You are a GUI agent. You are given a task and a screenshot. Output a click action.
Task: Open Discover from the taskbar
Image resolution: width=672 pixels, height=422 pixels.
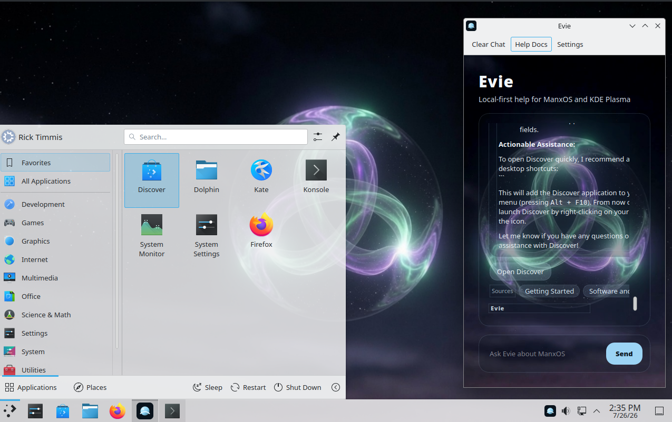point(63,411)
